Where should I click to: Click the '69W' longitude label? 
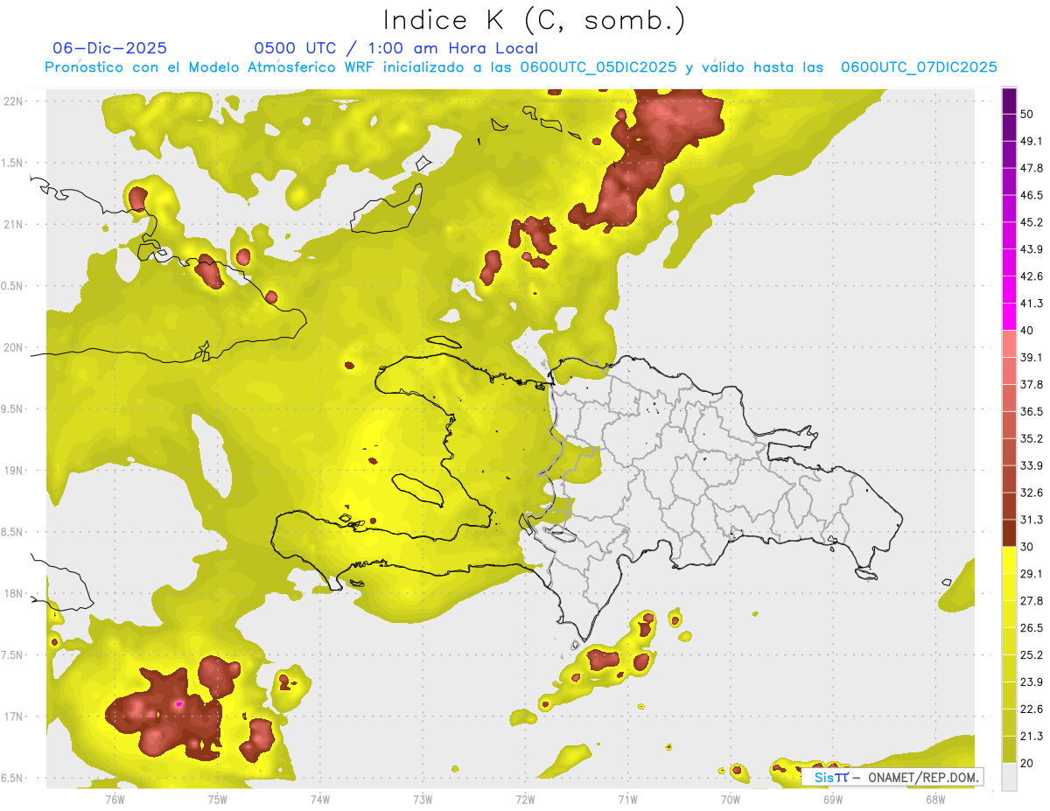pos(832,800)
